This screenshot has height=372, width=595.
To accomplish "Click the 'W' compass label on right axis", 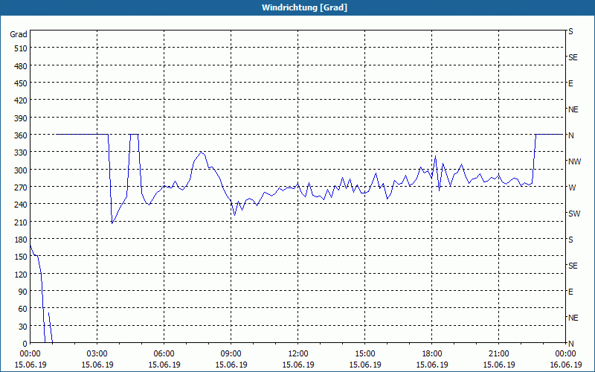I will click(x=572, y=187).
